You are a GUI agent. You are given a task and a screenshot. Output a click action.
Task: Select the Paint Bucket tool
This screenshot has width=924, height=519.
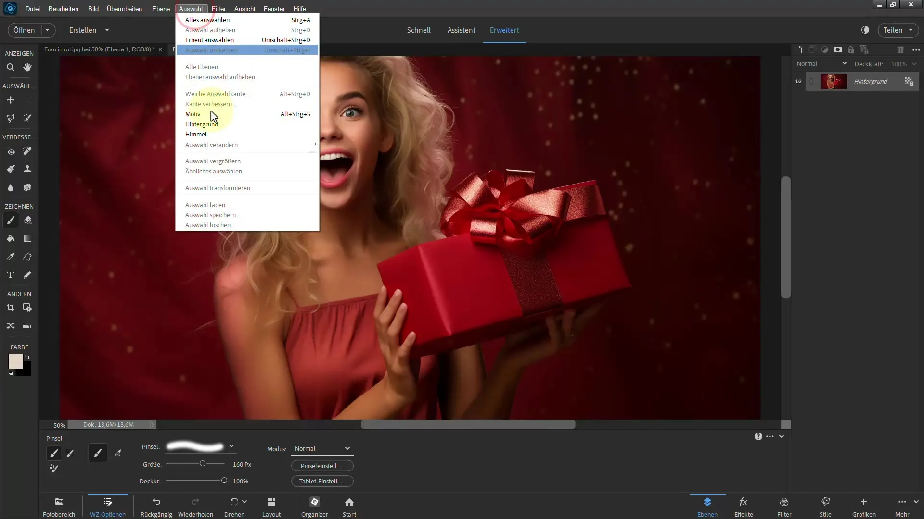pyautogui.click(x=10, y=238)
